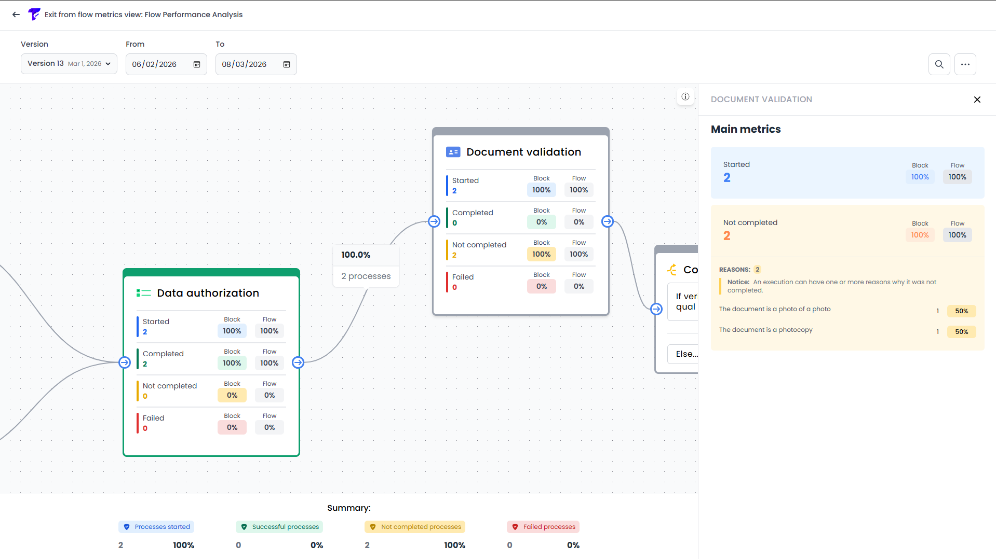The width and height of the screenshot is (996, 559).
Task: Click the blue arrow connector after Data authorization
Action: coord(298,362)
